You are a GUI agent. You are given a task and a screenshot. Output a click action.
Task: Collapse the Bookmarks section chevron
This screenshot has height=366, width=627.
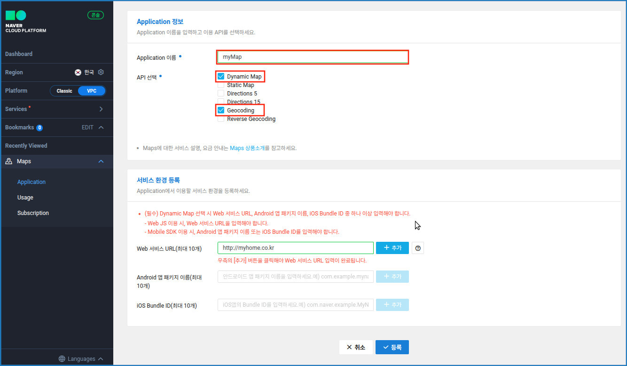click(101, 127)
